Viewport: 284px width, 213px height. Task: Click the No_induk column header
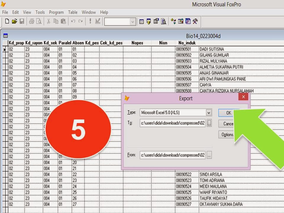[187, 43]
